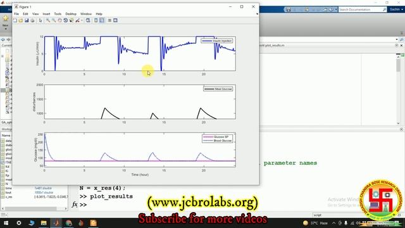Select the Edit Plot arrow tool
Viewport: 405px width, 228px height.
(x=40, y=20)
